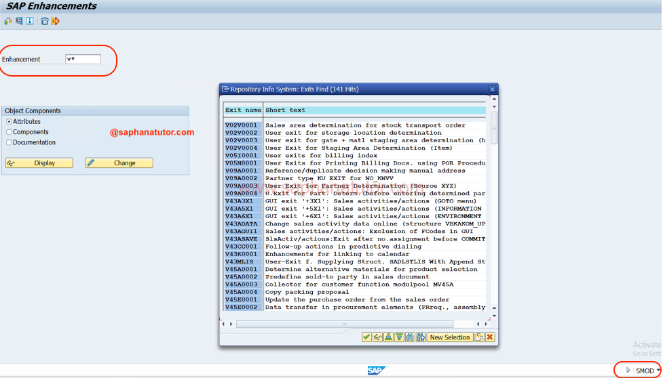Click the vertical scrollbar thumb in hit list
The width and height of the screenshot is (663, 378).
coord(494,128)
